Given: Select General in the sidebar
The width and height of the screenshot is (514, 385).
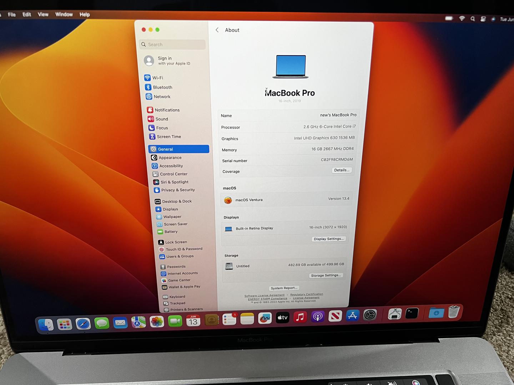Looking at the screenshot, I should point(179,149).
